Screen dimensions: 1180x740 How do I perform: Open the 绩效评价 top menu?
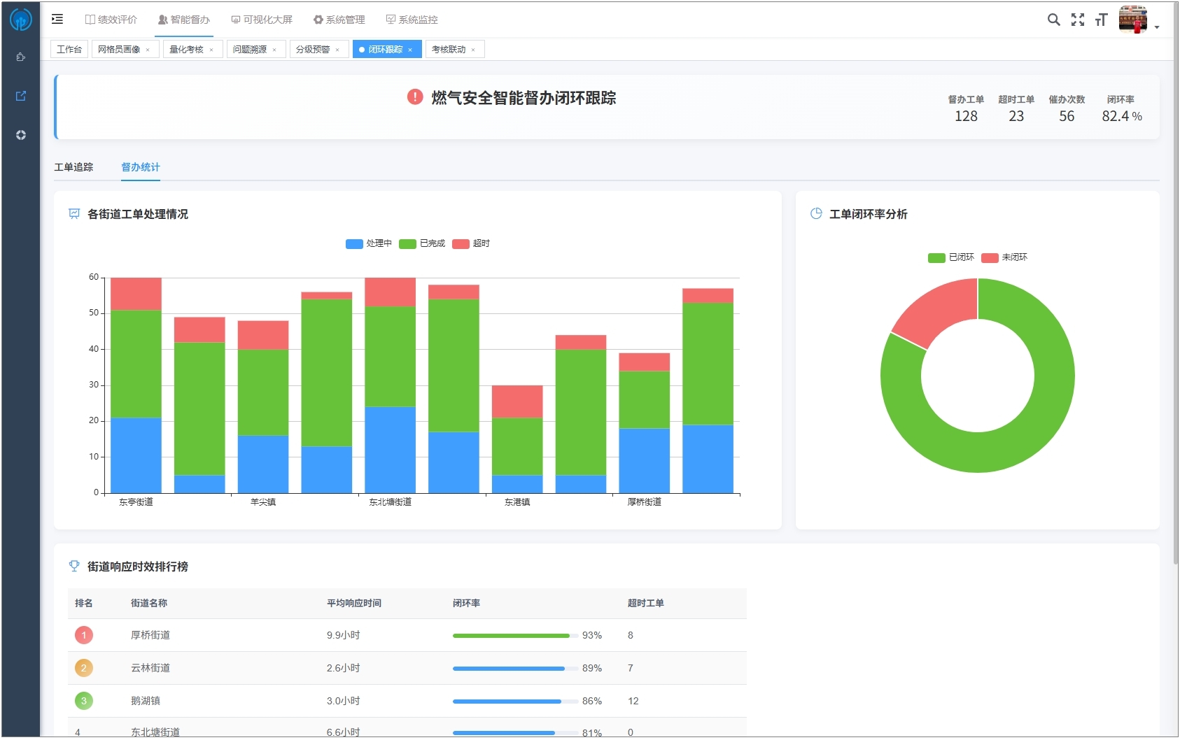coord(111,20)
